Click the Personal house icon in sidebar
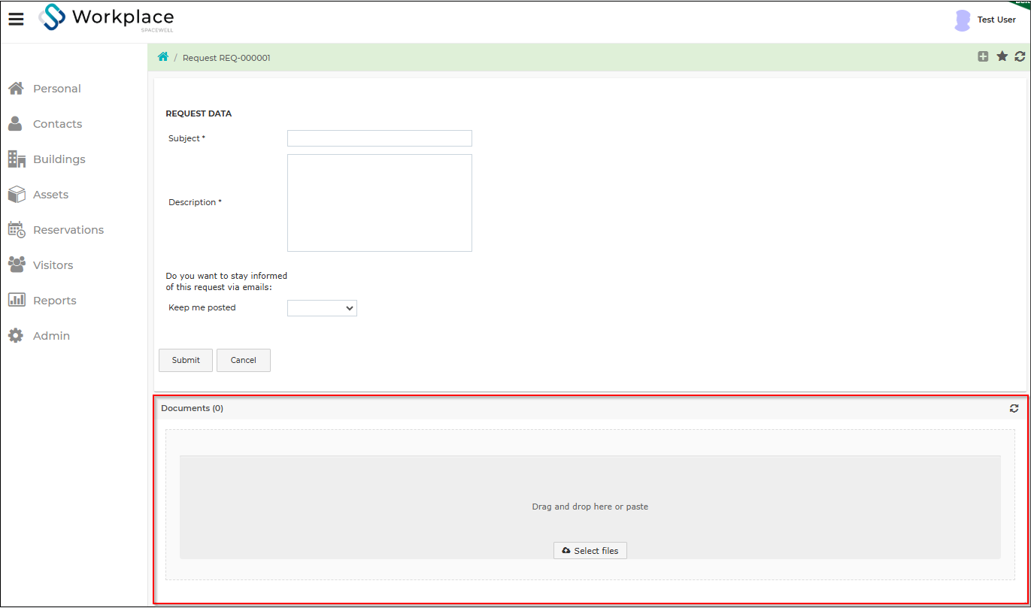 pyautogui.click(x=17, y=89)
